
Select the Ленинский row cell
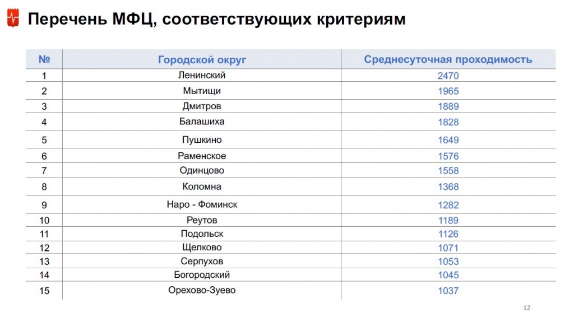pyautogui.click(x=202, y=75)
